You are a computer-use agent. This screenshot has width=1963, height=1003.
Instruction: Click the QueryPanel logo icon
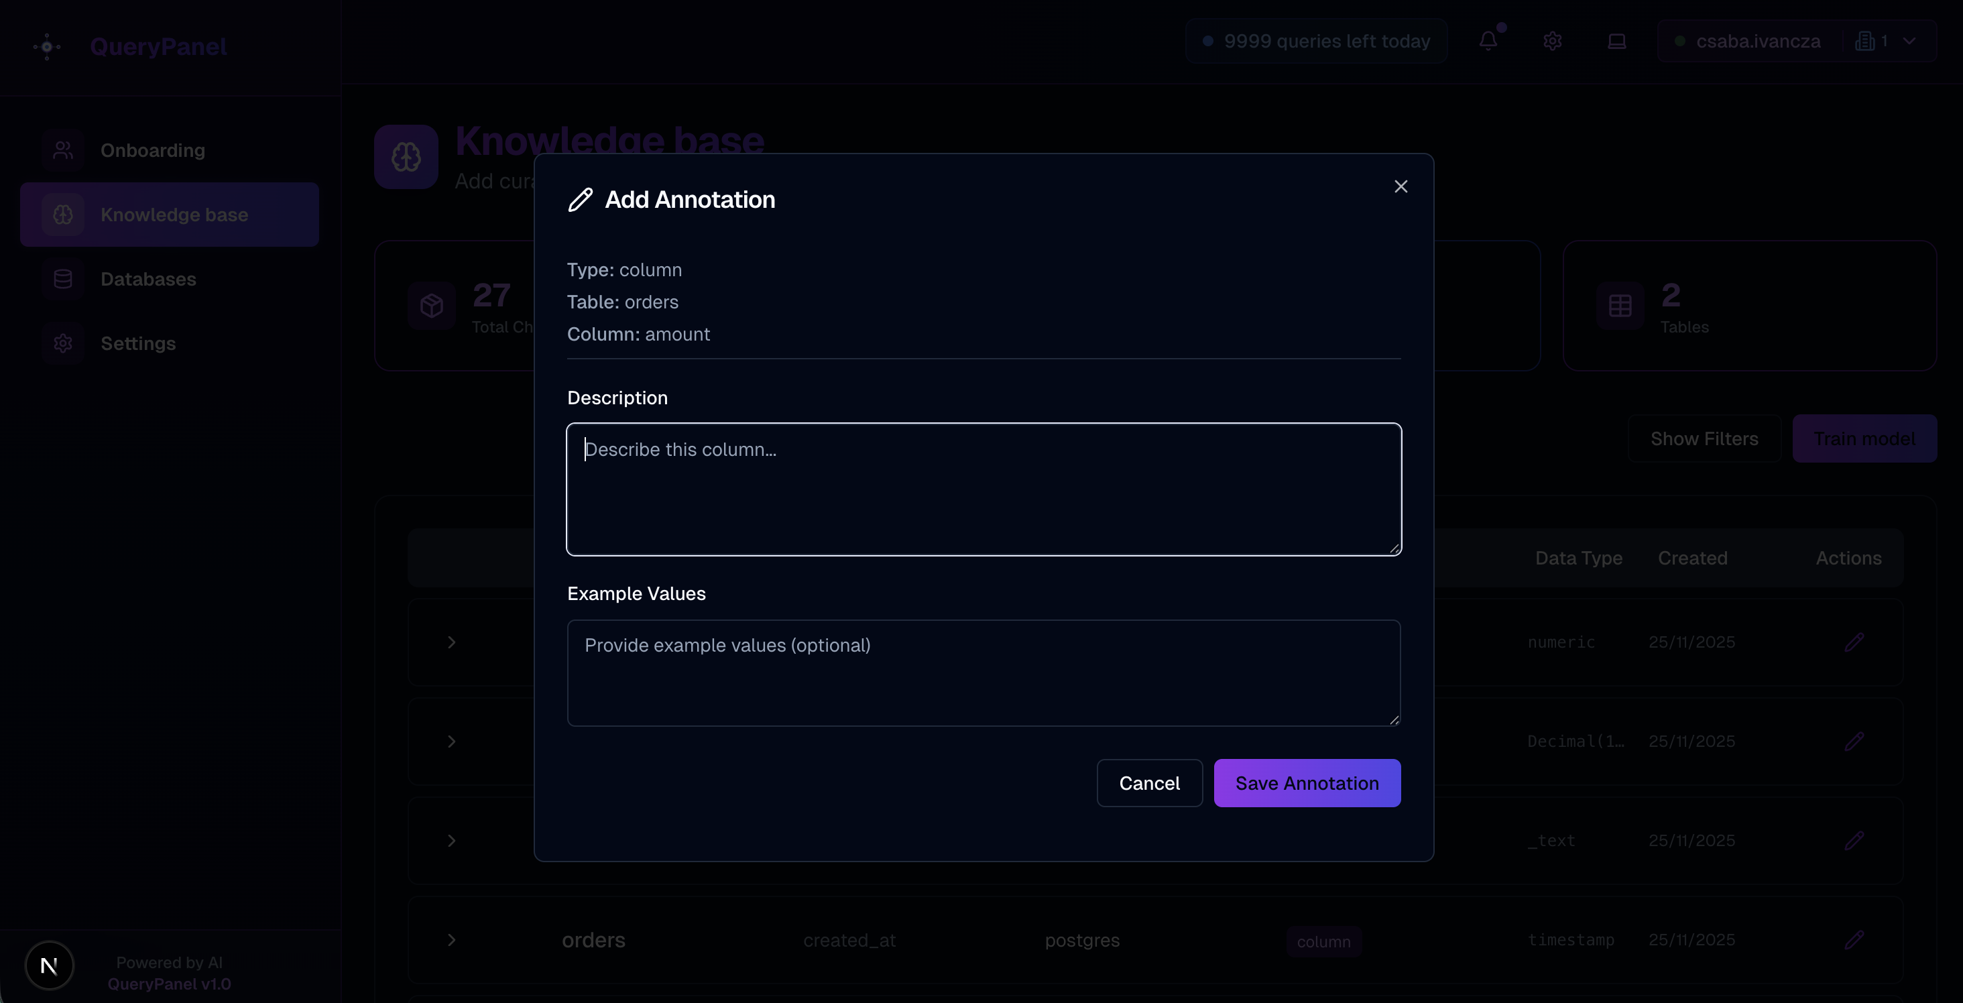click(x=46, y=46)
